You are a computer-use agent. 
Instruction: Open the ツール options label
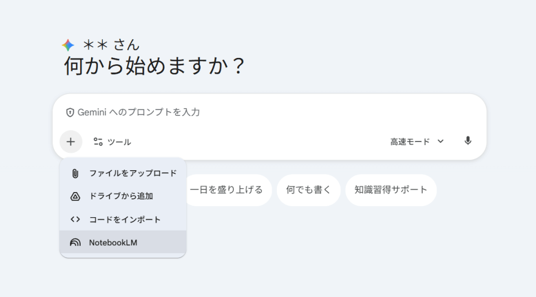coord(119,142)
